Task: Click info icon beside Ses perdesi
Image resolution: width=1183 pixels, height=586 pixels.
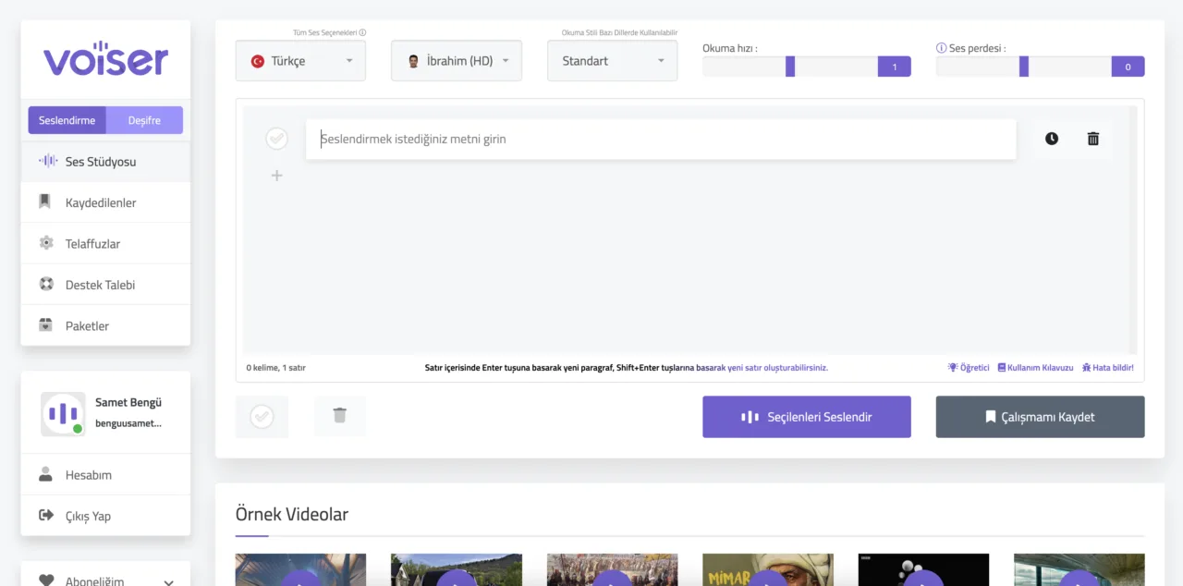Action: click(941, 48)
